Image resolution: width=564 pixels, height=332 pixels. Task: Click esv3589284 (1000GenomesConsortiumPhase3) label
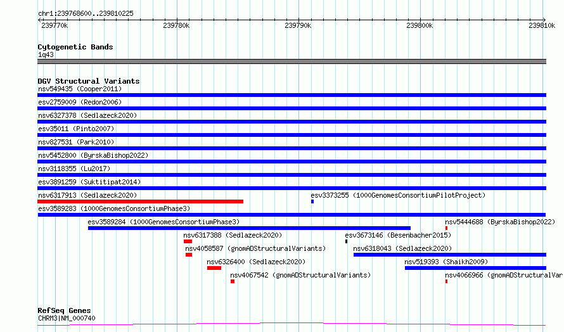click(x=163, y=222)
